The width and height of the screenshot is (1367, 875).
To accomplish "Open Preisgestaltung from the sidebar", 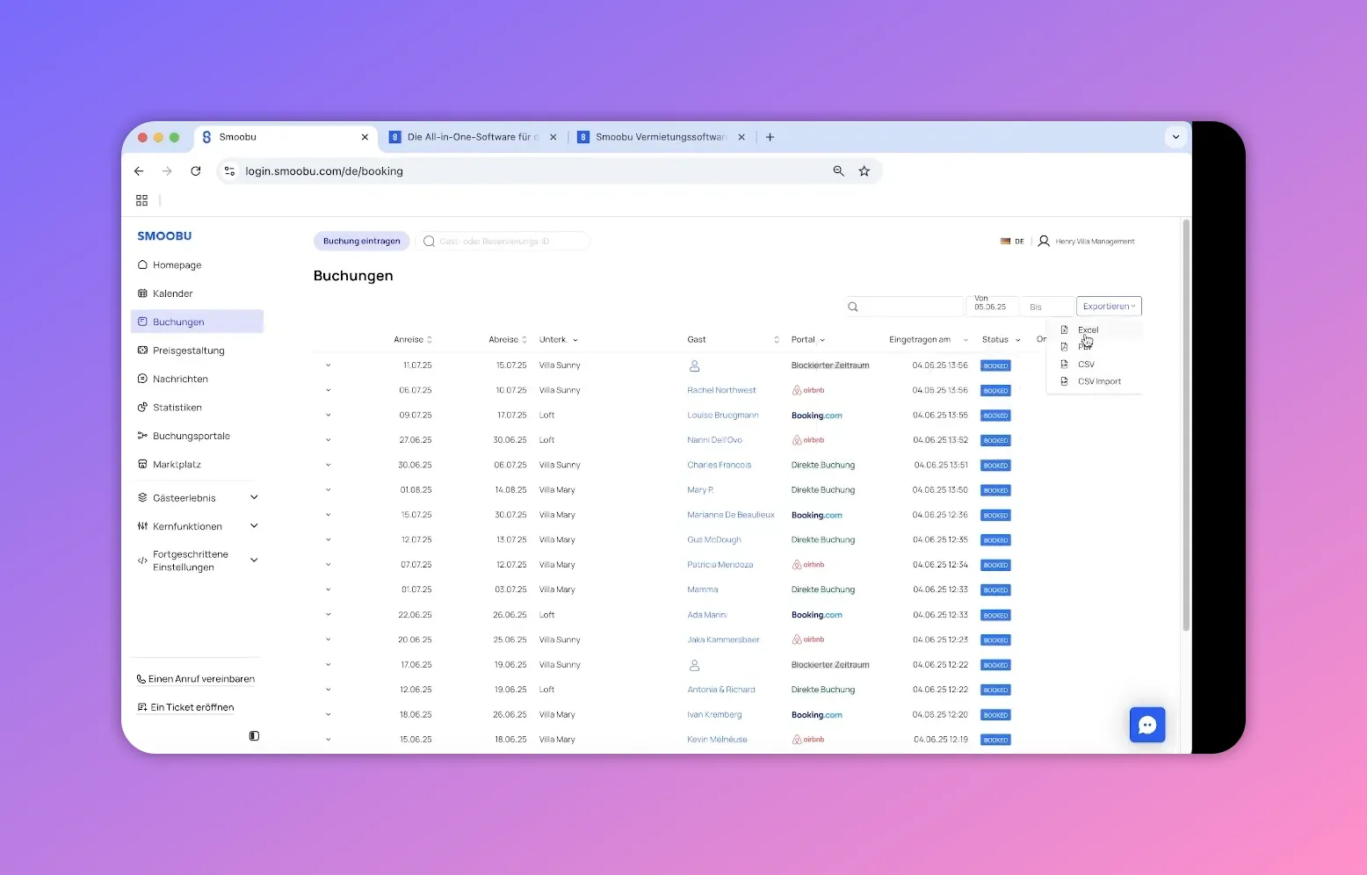I will coord(188,350).
